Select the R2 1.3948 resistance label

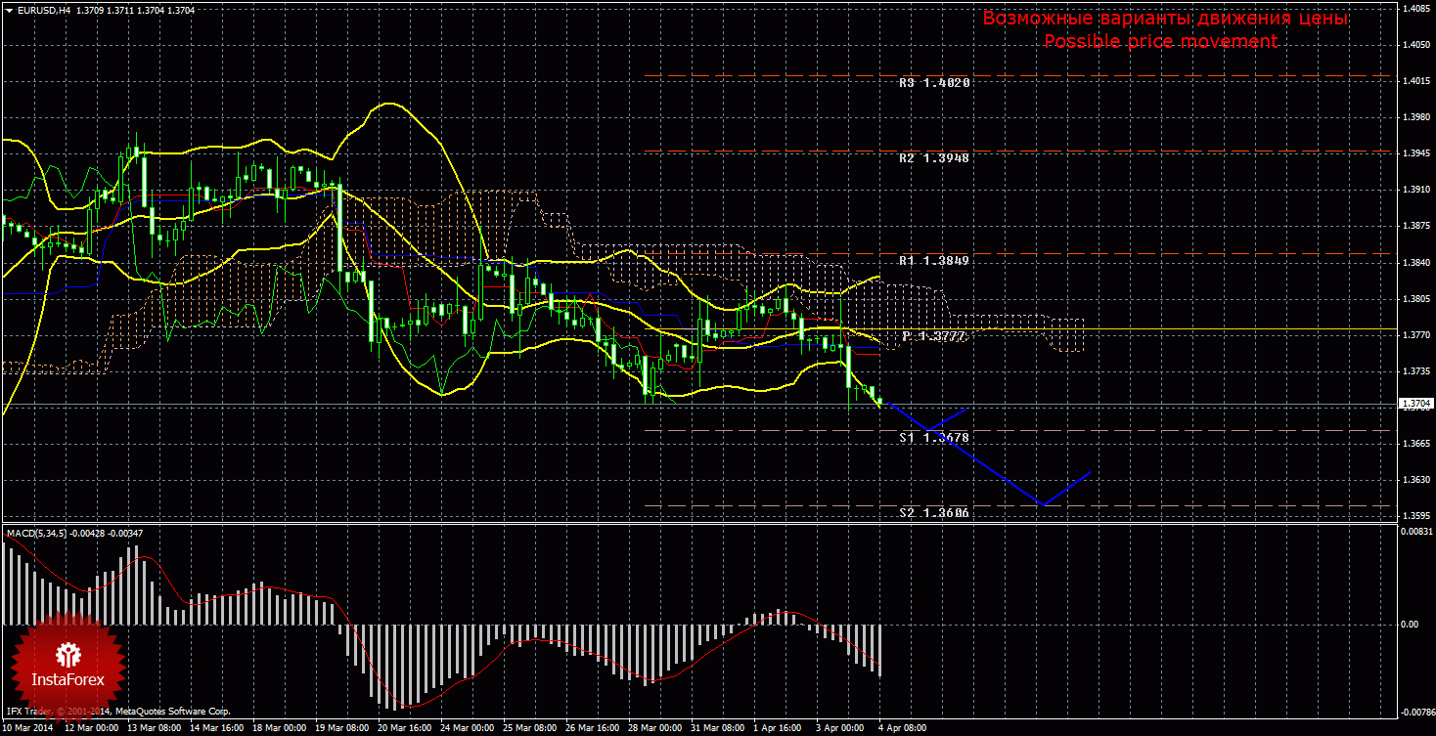click(x=934, y=156)
